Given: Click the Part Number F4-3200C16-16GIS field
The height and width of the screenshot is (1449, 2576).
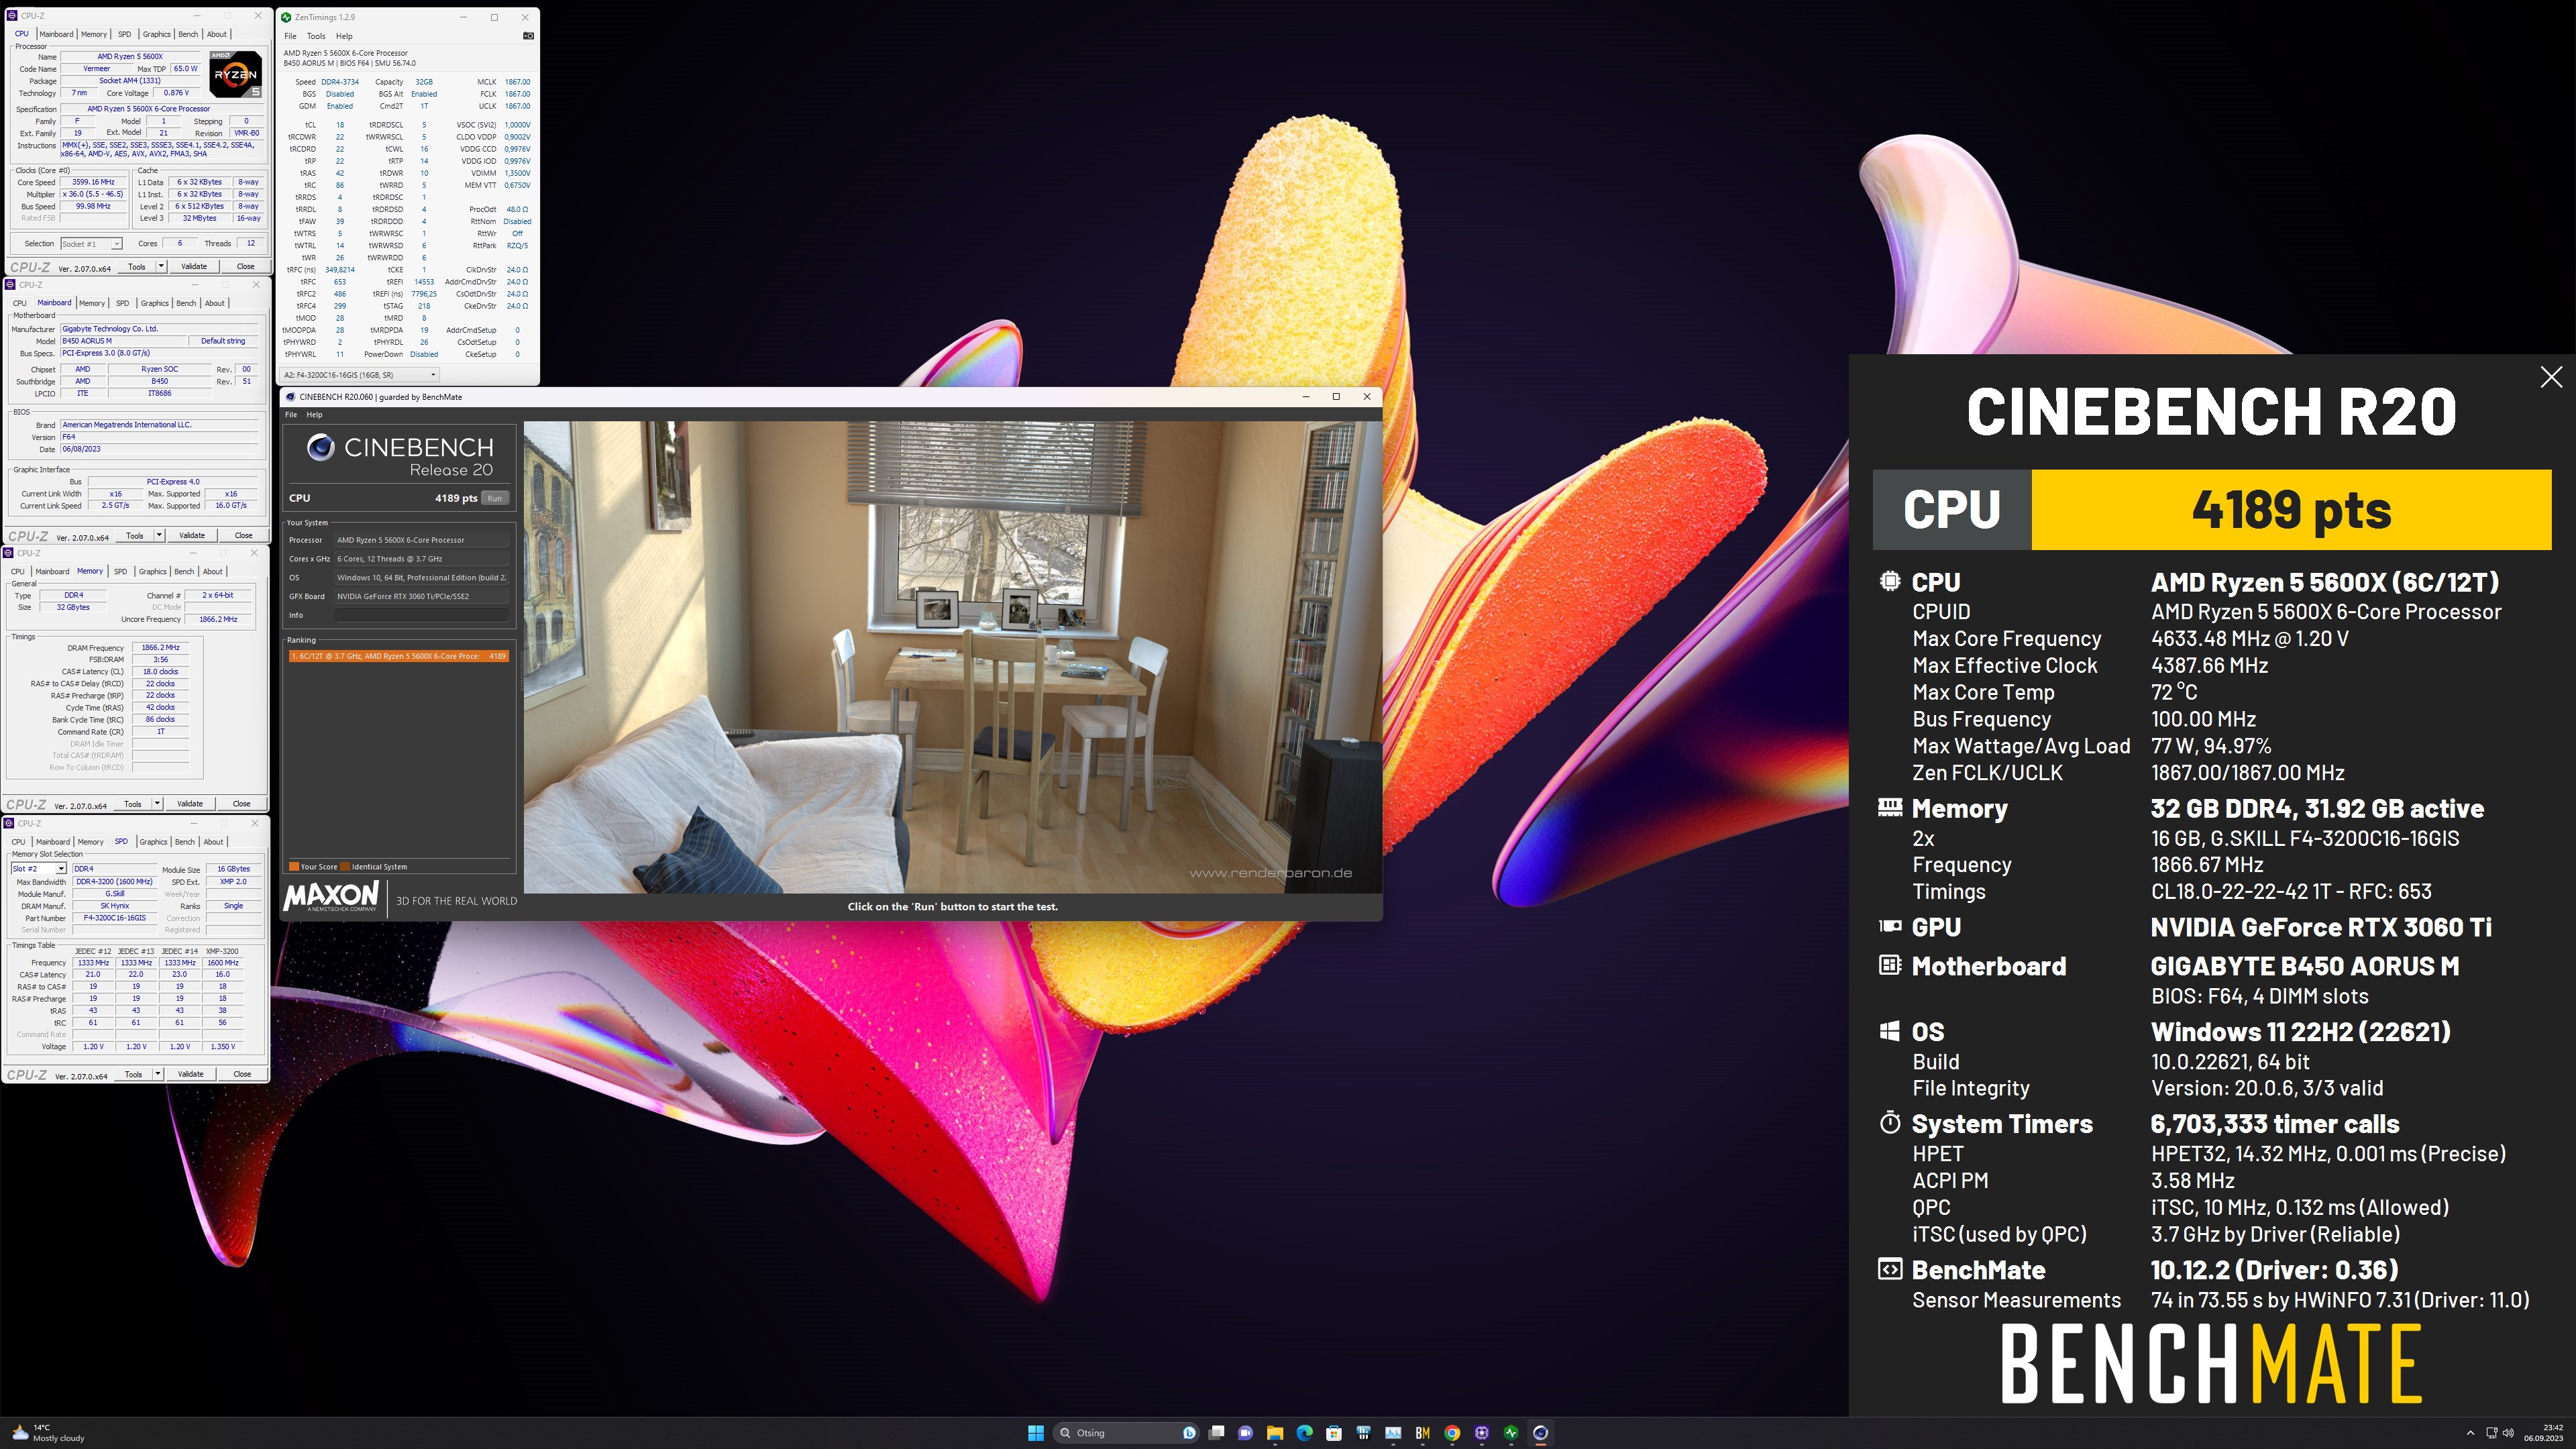Looking at the screenshot, I should click(115, 918).
